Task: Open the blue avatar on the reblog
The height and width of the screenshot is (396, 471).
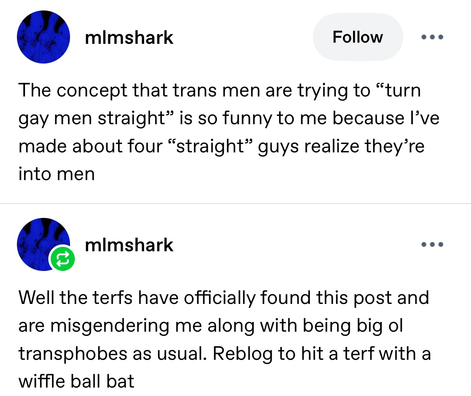Action: click(x=43, y=244)
